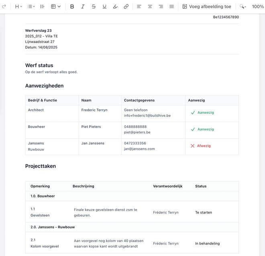Center align the text
Image resolution: width=265 pixels, height=256 pixels.
pos(150,6)
